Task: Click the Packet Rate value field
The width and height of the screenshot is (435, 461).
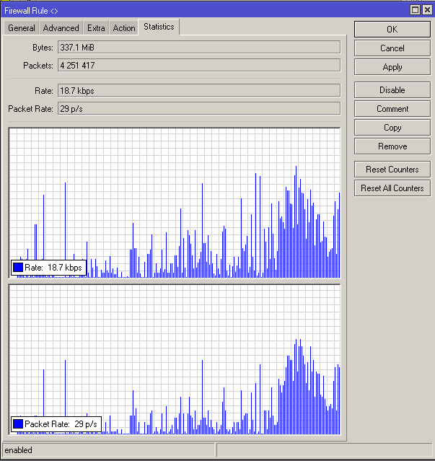Action: point(198,109)
